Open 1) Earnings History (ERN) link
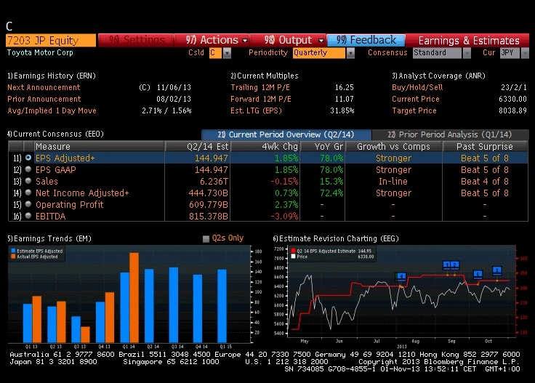The width and height of the screenshot is (535, 383). 52,76
